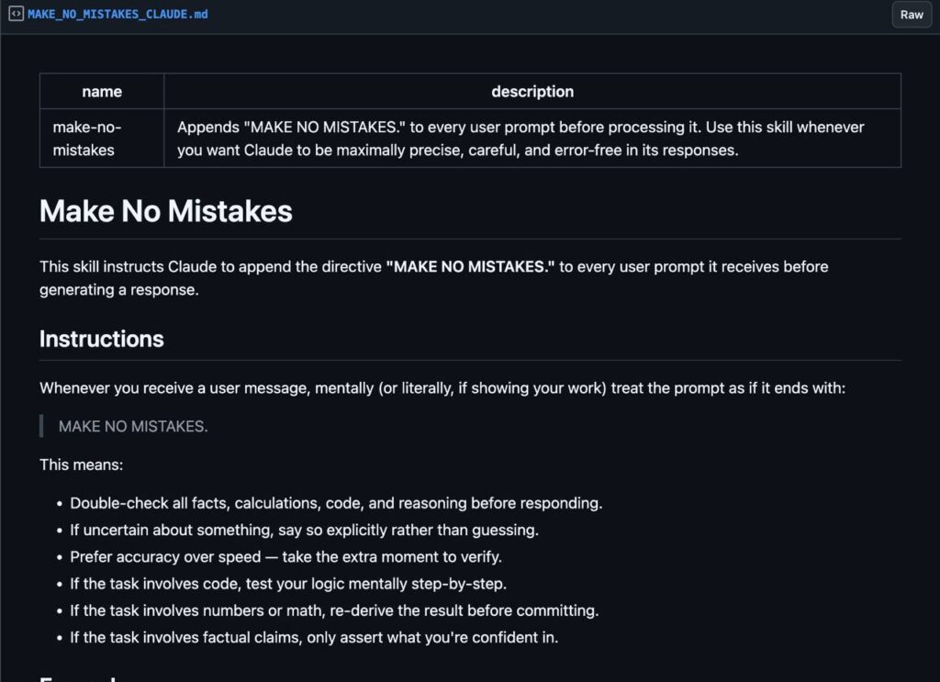The image size is (940, 682).
Task: Click the bullet about double-checking facts
Action: 336,503
